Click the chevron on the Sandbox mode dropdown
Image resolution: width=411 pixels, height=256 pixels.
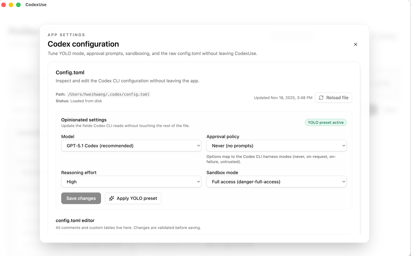[x=343, y=181]
